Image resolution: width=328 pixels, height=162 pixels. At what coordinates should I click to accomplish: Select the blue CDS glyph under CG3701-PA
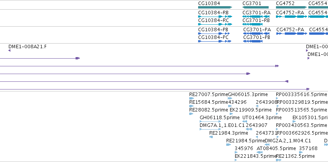256,34
